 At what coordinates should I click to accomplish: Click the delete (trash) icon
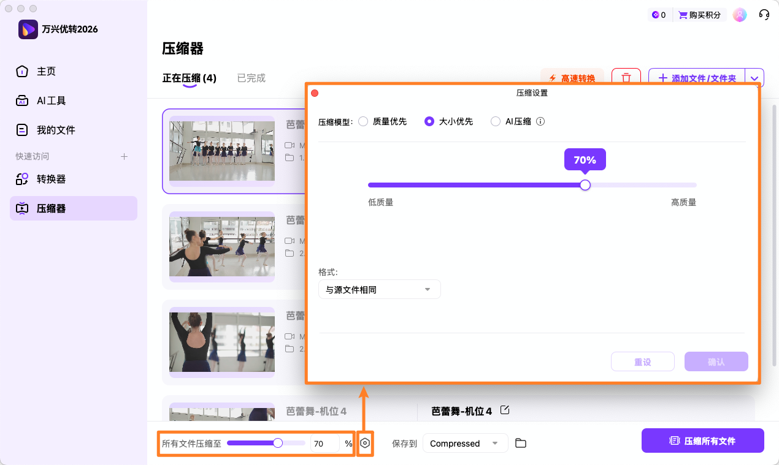tap(626, 78)
